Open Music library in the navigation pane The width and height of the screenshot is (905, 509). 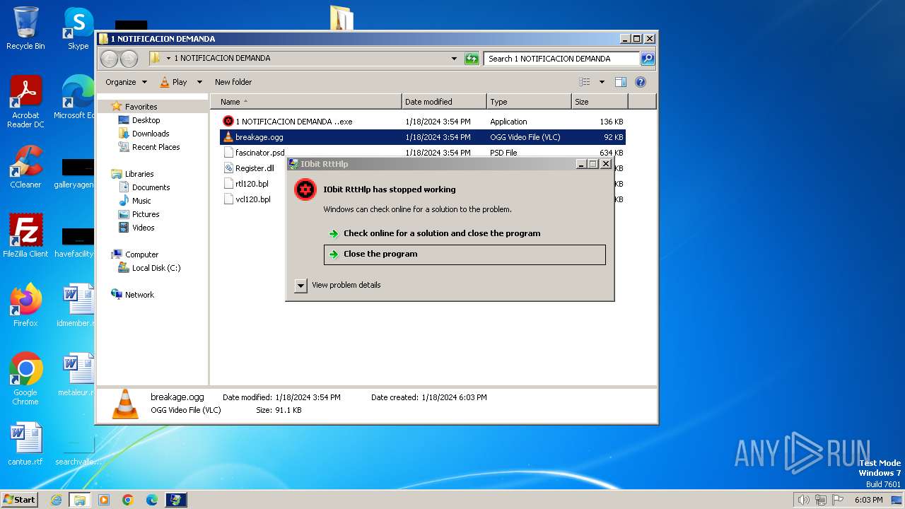[x=141, y=201]
